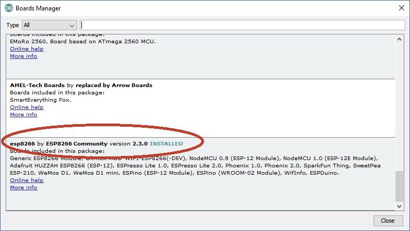The height and width of the screenshot is (231, 410).
Task: Click the scrollbar down arrow
Action: 399,206
